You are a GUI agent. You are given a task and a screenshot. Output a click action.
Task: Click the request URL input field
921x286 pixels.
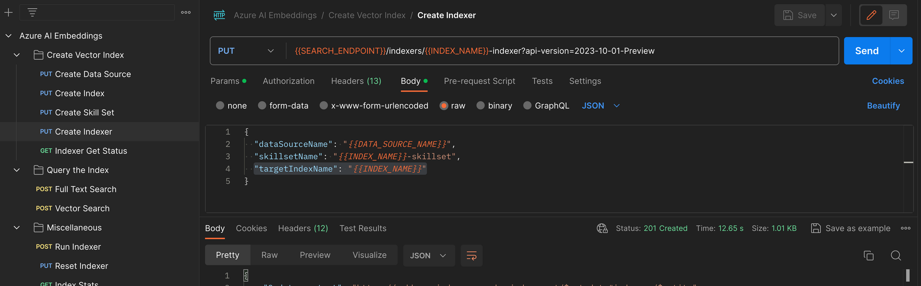553,51
